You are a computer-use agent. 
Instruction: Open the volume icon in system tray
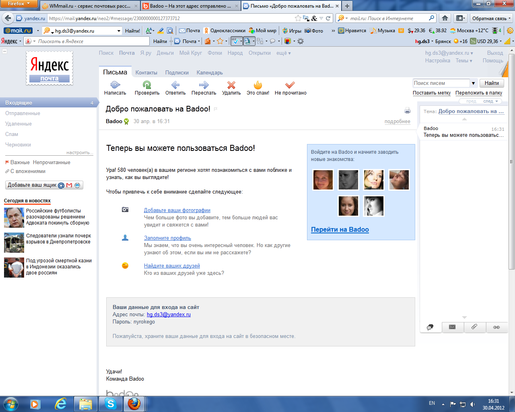coord(472,404)
